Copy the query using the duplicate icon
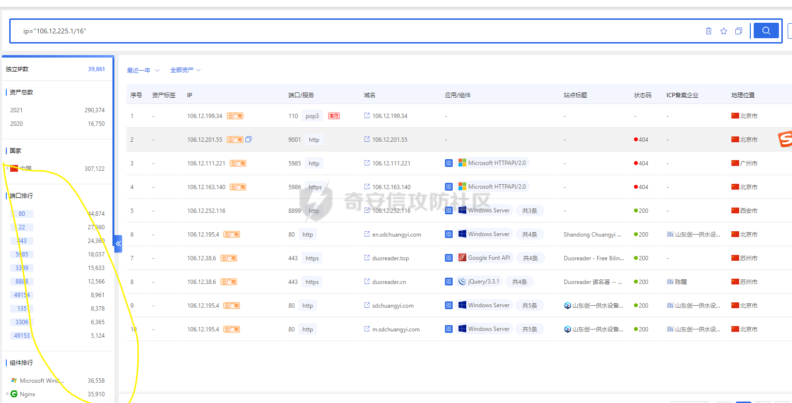The height and width of the screenshot is (403, 792). pos(739,31)
